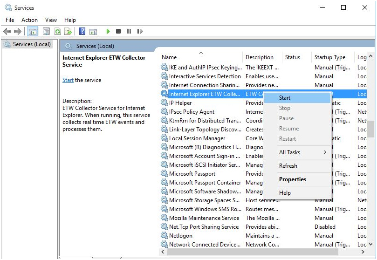Click the horizontal scrollbar left arrow

click(163, 252)
